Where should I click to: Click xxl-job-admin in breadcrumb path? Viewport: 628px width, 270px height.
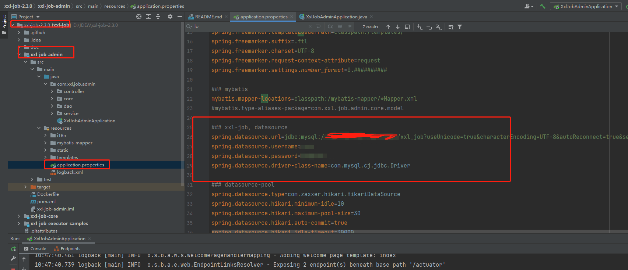pos(54,6)
